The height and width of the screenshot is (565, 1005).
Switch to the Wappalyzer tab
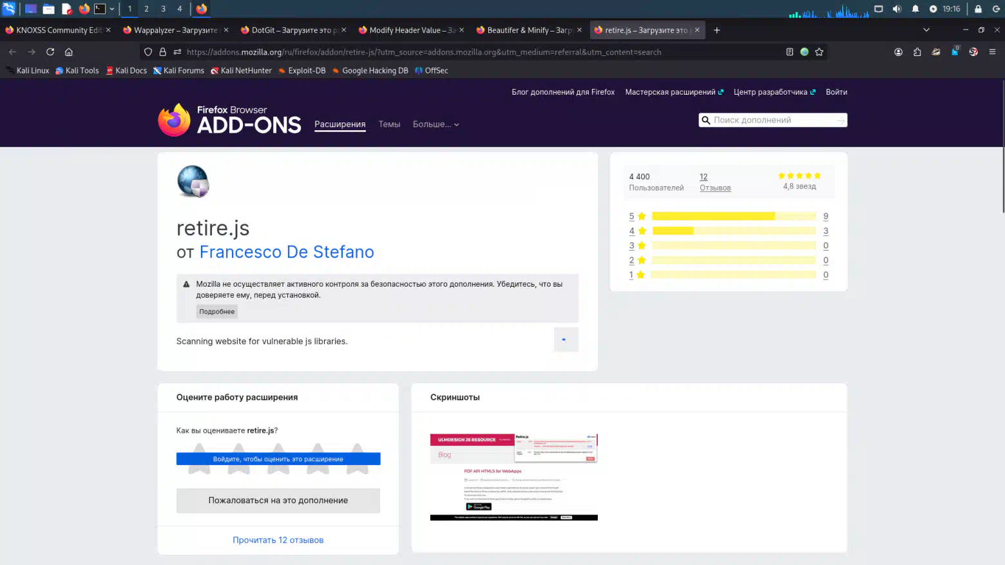point(176,30)
